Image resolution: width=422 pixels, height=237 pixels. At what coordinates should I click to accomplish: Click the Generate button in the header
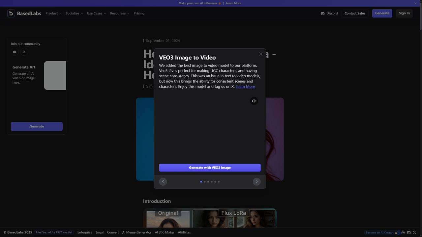(382, 13)
